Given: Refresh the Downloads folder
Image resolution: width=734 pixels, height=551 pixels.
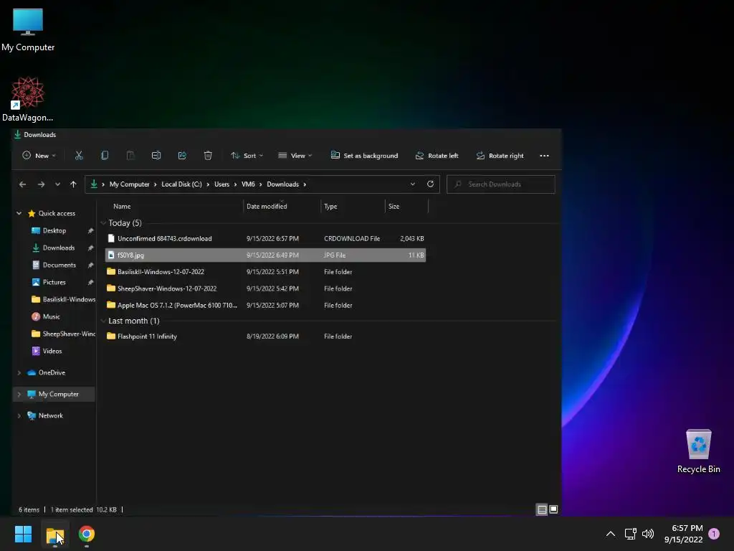Looking at the screenshot, I should point(430,184).
